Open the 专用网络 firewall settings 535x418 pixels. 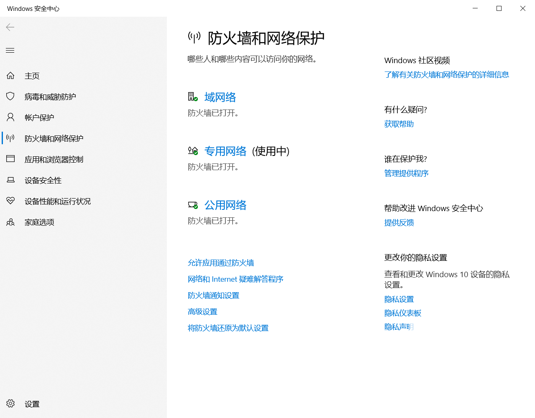[x=225, y=151]
